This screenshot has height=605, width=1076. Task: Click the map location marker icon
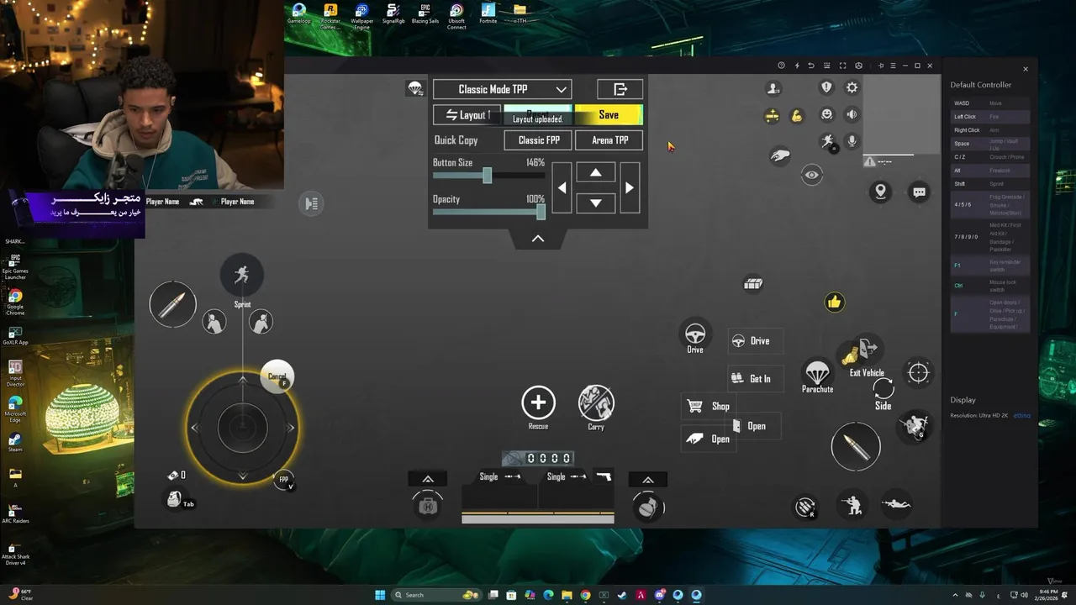coord(880,192)
